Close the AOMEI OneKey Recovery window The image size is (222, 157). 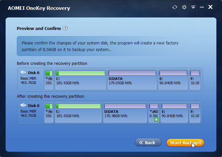(x=210, y=7)
